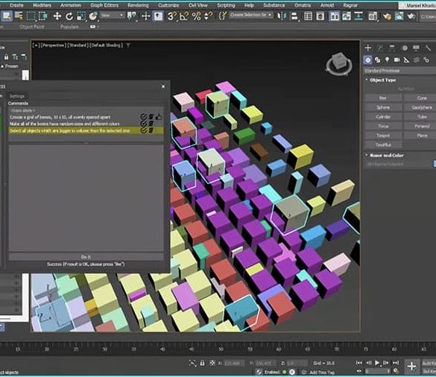The width and height of the screenshot is (436, 377).
Task: Open the Material Editor
Action: 373,16
